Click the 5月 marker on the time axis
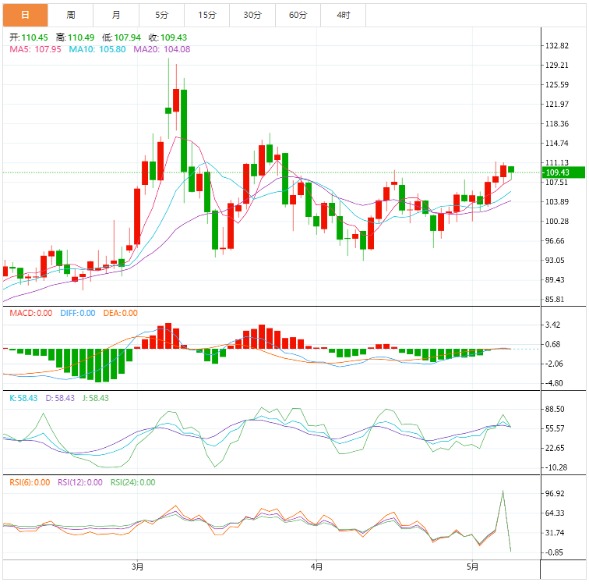589x586 pixels. click(x=472, y=566)
